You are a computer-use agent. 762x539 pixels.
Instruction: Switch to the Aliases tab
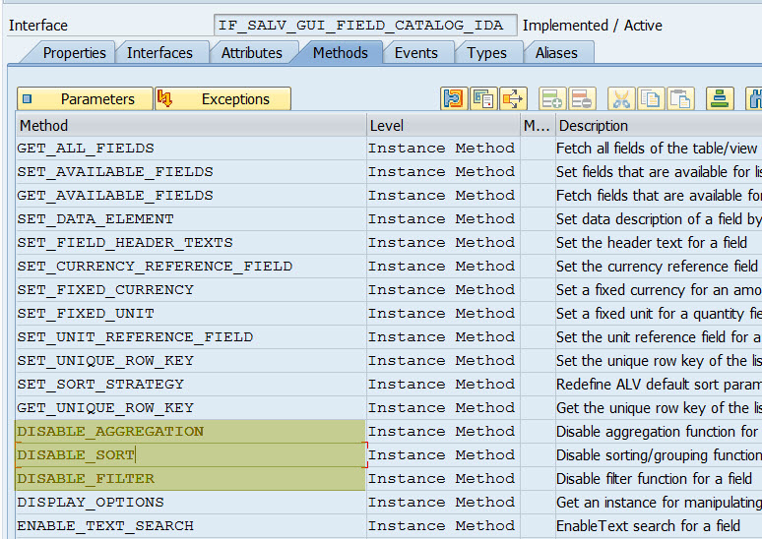(556, 52)
